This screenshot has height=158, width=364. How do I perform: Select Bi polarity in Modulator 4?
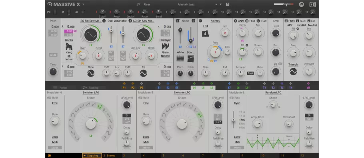(x=127, y=115)
